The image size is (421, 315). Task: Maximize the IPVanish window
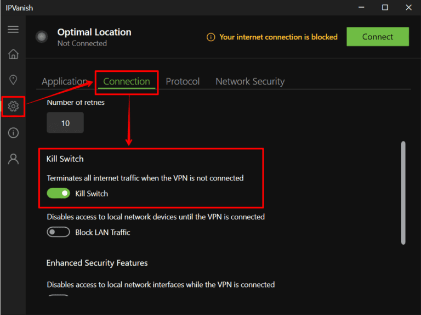coord(385,8)
